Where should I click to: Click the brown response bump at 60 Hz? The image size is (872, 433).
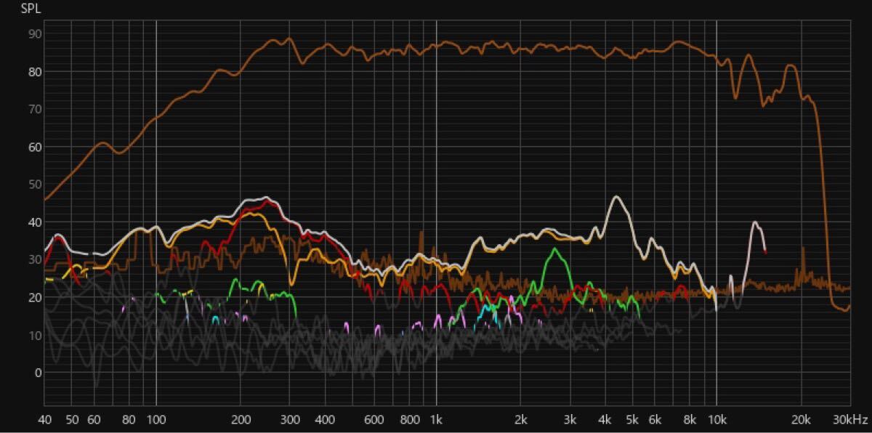click(102, 143)
